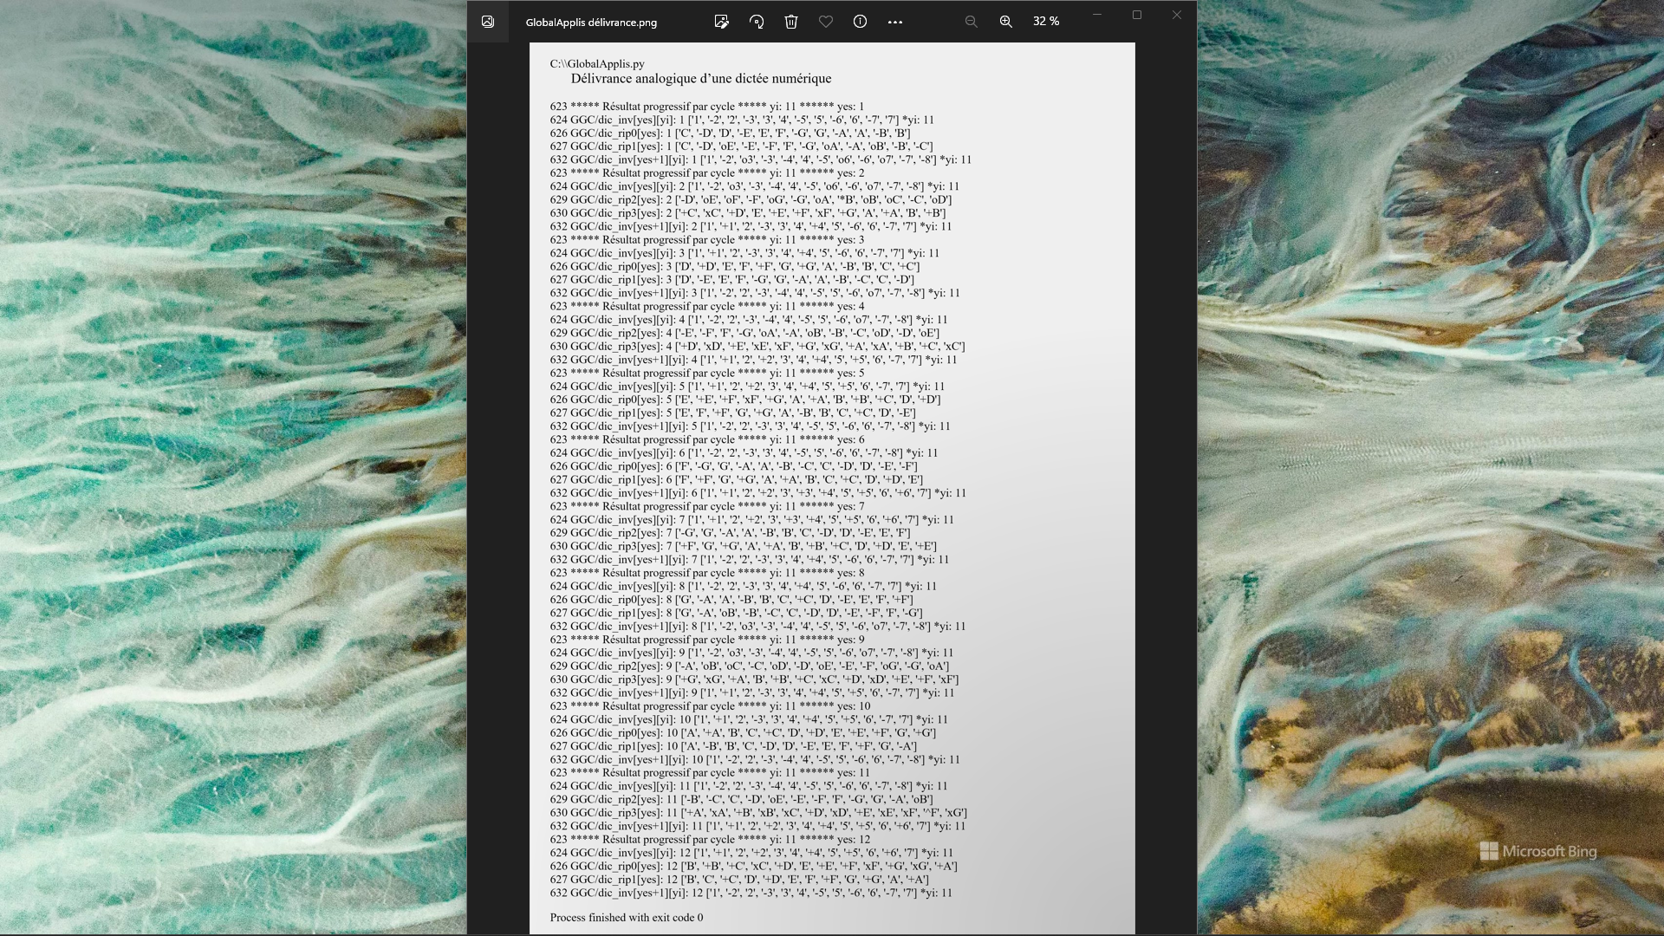
Task: Minimize the Photos window
Action: 1096,15
